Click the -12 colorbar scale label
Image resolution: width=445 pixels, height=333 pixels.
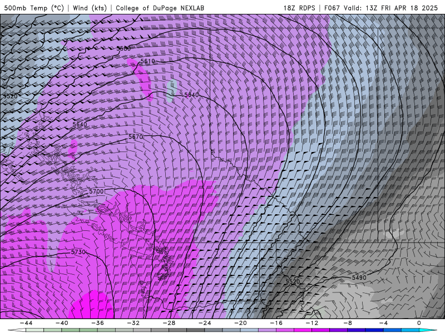pos(312,323)
